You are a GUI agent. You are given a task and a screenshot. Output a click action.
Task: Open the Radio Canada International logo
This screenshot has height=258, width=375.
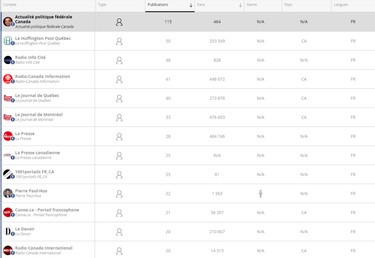click(x=8, y=250)
